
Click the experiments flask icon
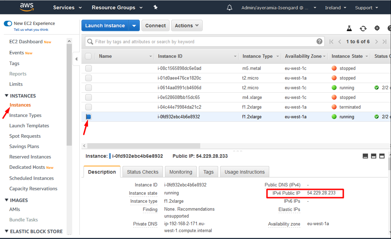pyautogui.click(x=349, y=28)
